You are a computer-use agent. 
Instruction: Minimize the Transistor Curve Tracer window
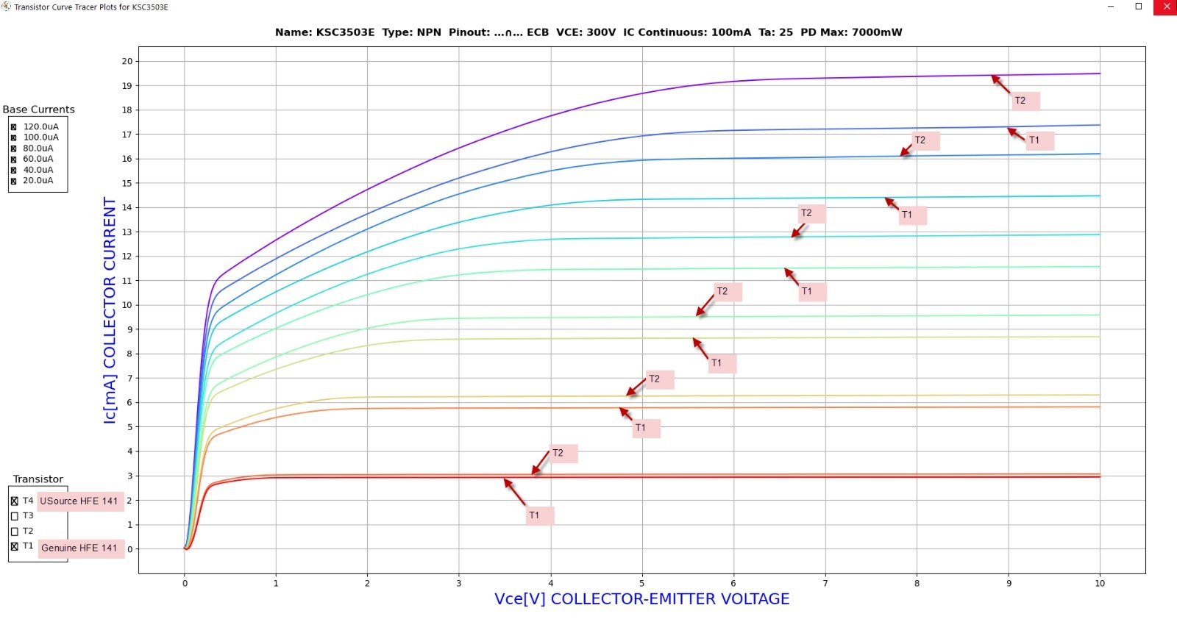(1111, 7)
